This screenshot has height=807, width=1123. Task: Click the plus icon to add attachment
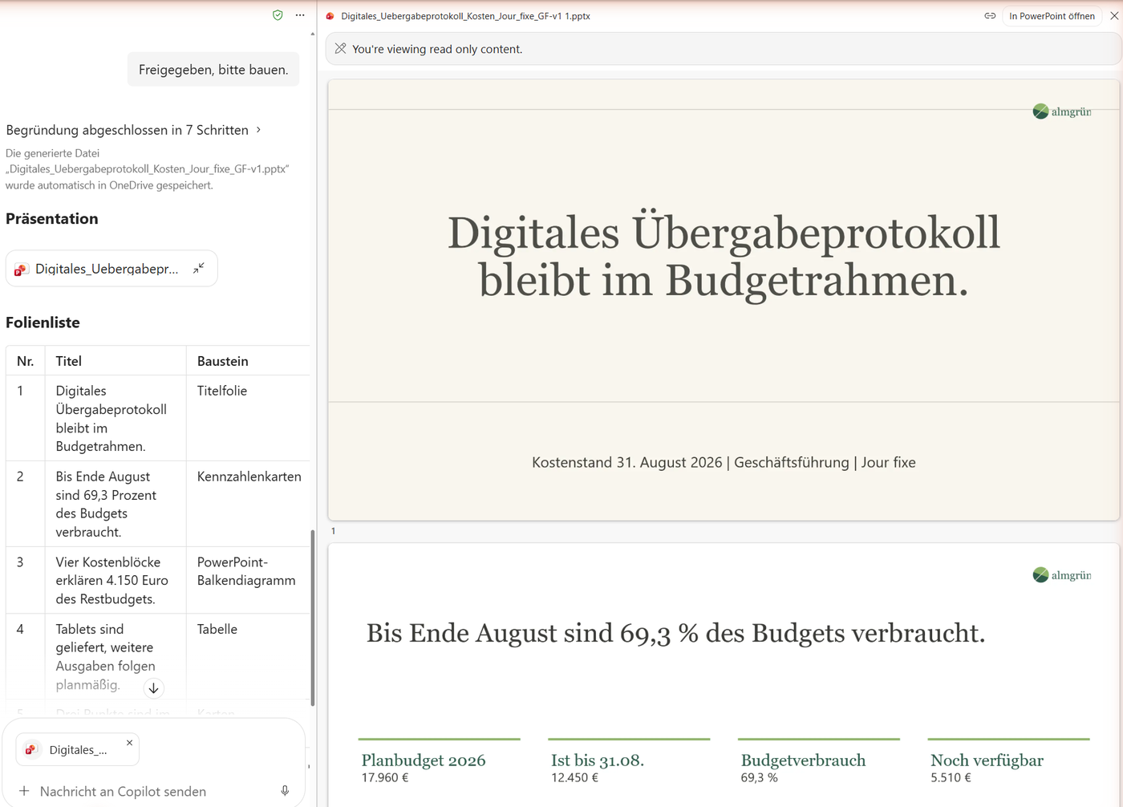point(24,791)
